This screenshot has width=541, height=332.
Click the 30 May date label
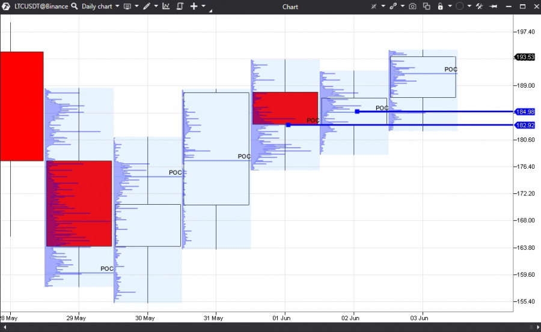(x=145, y=318)
